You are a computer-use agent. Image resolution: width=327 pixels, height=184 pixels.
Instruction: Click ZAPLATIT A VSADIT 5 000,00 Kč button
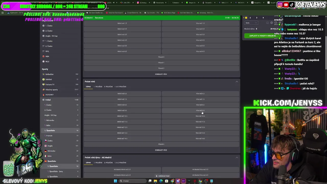click(x=262, y=36)
